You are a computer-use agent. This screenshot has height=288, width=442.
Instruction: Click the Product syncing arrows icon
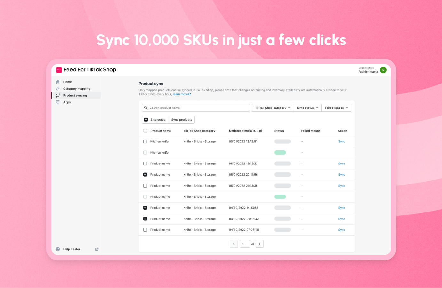(x=58, y=95)
